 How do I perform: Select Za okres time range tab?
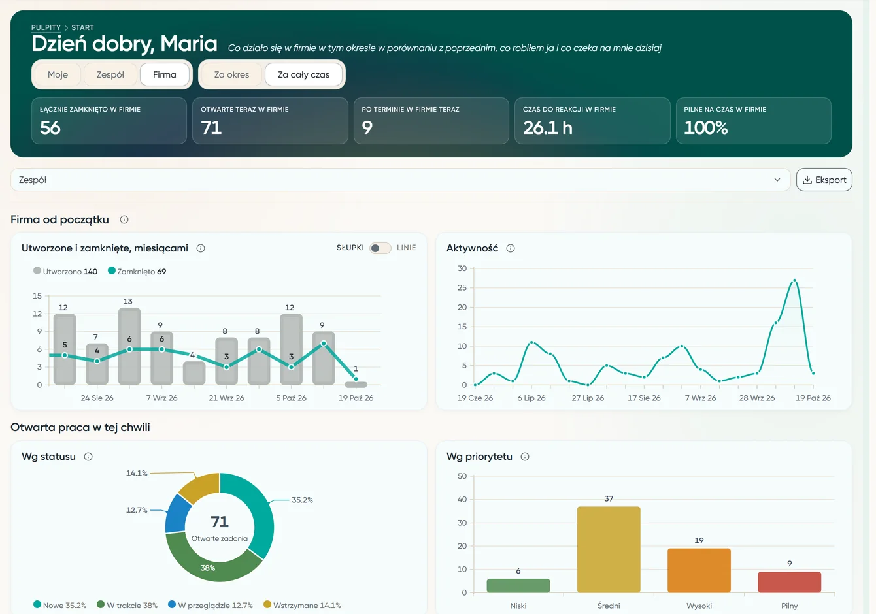click(x=231, y=74)
